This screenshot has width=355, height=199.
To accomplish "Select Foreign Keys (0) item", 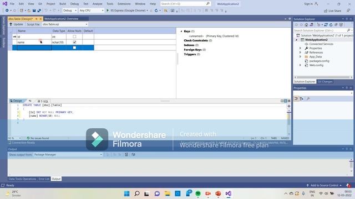I will click(195, 50).
